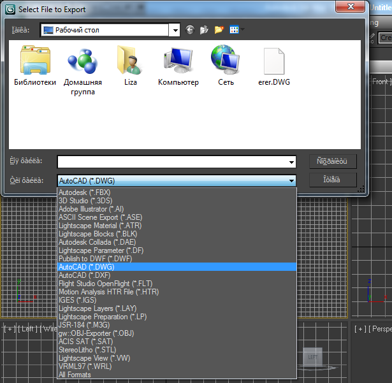Viewport: 392px width, 383px height.
Task: Click the Cancel button beside file type
Action: tap(331, 180)
